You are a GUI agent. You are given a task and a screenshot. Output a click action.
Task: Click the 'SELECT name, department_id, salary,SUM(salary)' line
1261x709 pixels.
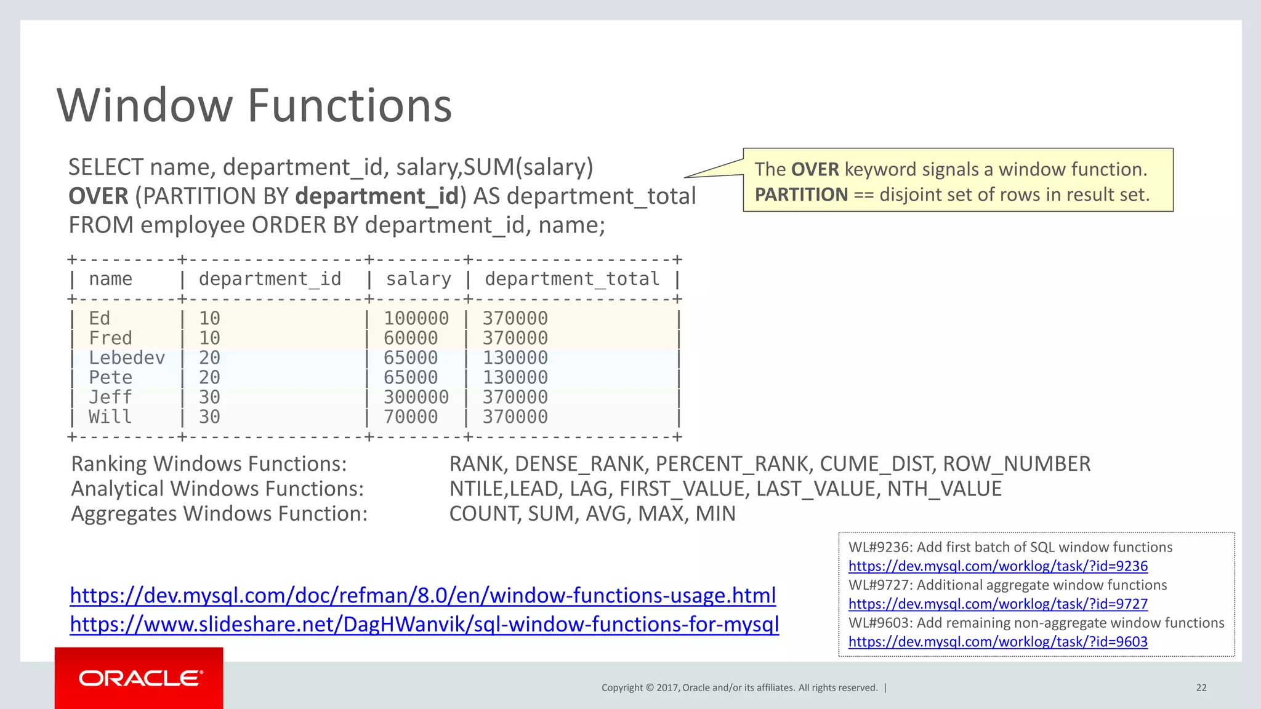(331, 167)
